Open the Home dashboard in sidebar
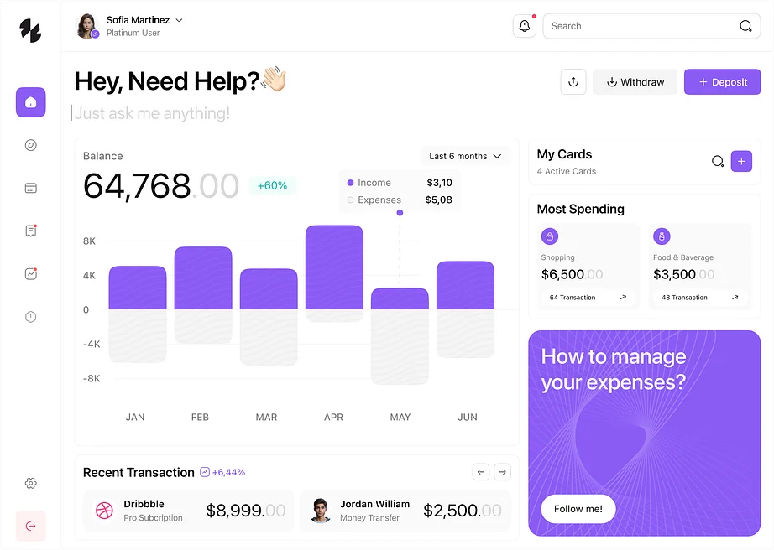The image size is (774, 550). coord(31,102)
